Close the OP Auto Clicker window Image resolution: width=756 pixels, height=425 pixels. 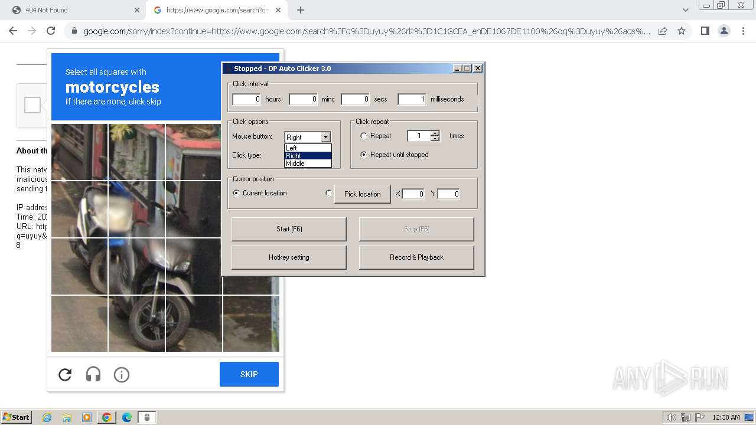click(x=478, y=68)
